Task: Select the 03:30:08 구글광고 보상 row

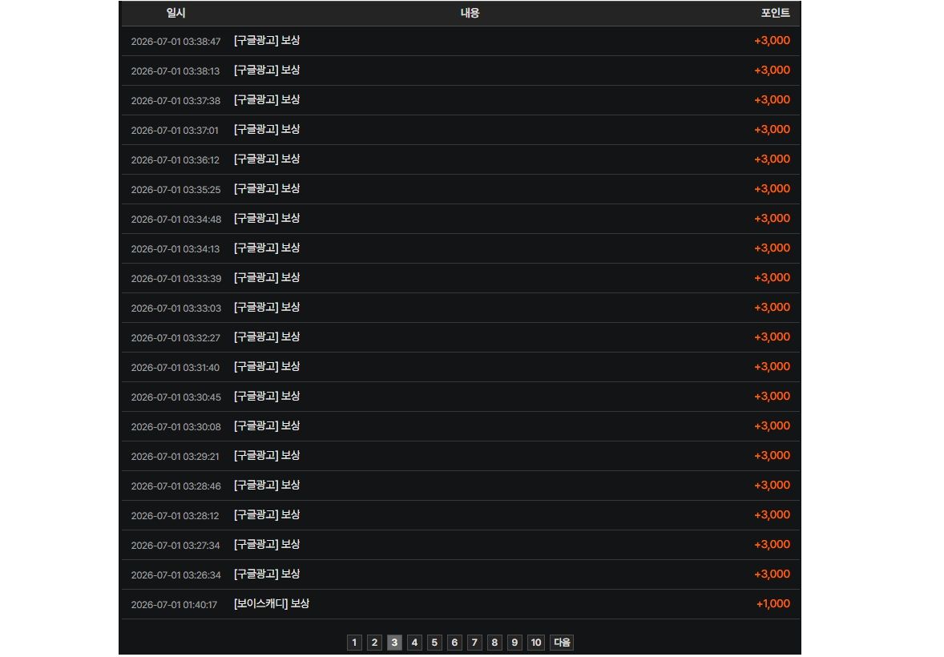Action: coord(461,426)
